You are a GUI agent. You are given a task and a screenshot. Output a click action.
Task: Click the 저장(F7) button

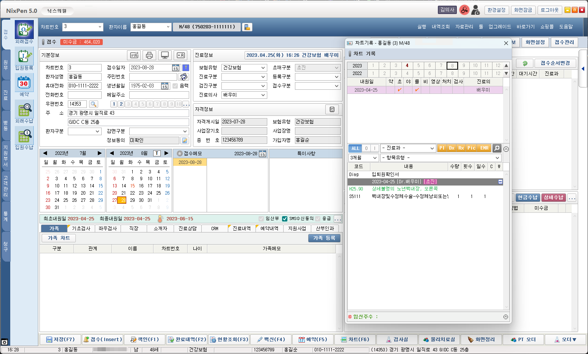(60, 340)
